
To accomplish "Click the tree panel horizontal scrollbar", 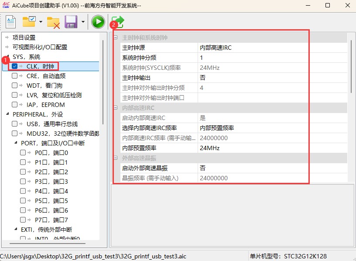I will point(48,243).
